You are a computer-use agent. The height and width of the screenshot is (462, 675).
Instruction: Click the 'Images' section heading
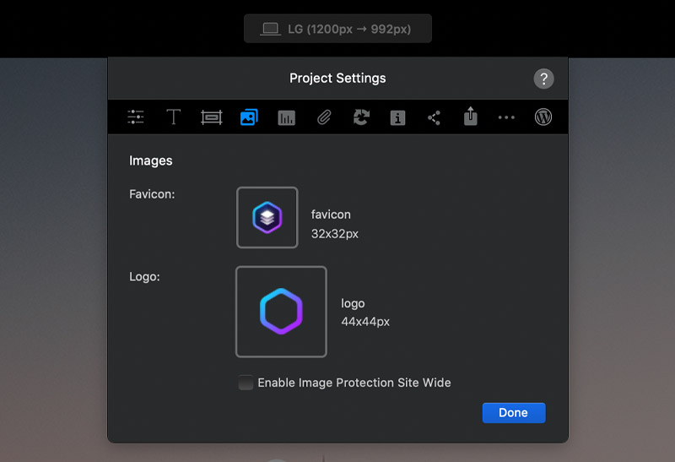[151, 160]
